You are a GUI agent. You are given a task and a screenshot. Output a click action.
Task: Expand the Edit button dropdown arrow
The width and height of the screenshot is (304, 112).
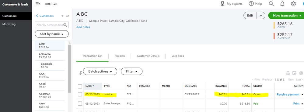261,16
